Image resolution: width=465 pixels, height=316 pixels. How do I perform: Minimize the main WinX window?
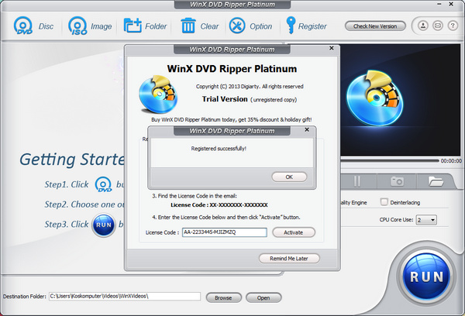(x=439, y=4)
